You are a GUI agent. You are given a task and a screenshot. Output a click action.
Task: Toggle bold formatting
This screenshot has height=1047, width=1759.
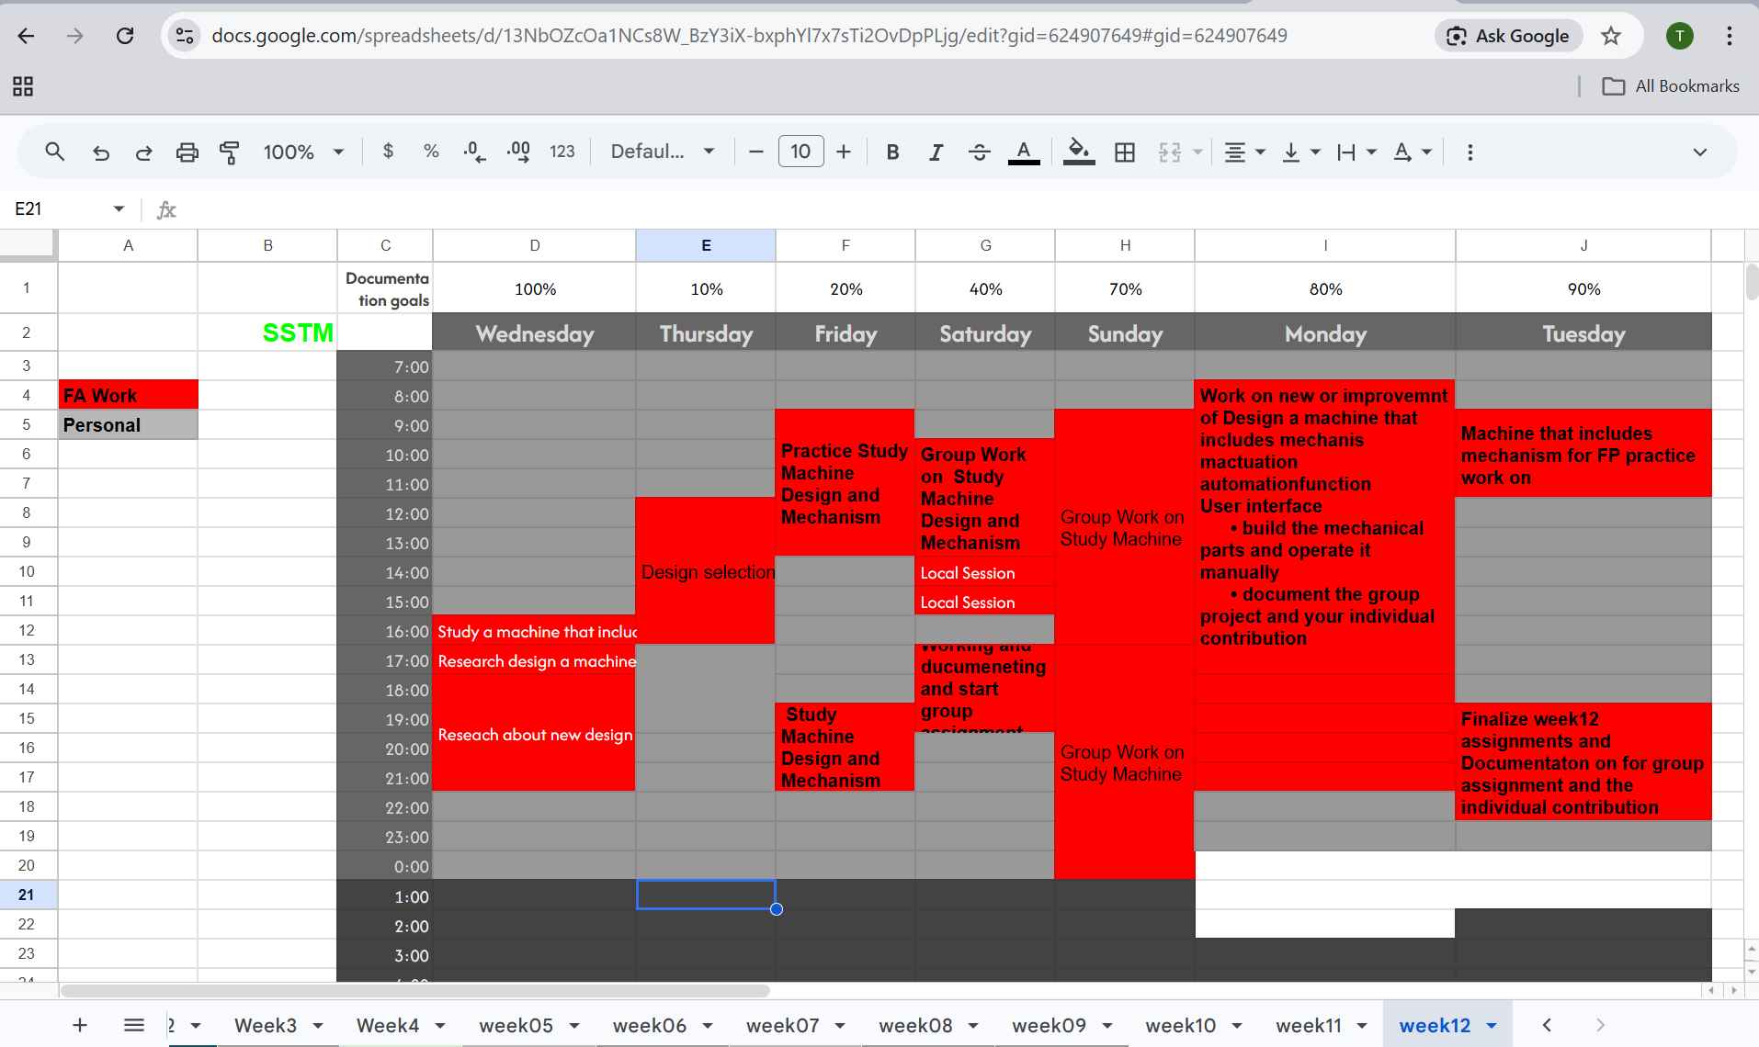tap(892, 152)
